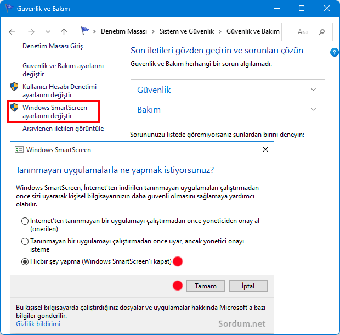Image resolution: width=340 pixels, height=335 pixels.
Task: Click the shield icon beside Kullanıcı Hesabı Denetimi
Action: point(14,87)
